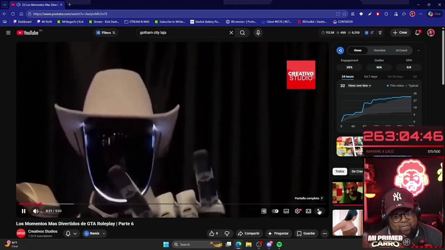
Task: Toggle the autoplay switch in player
Action: [275, 211]
